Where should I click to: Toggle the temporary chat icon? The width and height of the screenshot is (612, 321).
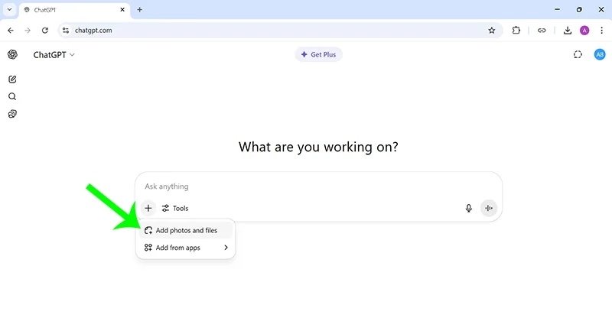(x=578, y=55)
